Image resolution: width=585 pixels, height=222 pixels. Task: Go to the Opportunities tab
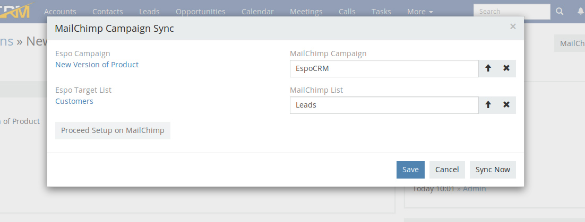pos(201,12)
